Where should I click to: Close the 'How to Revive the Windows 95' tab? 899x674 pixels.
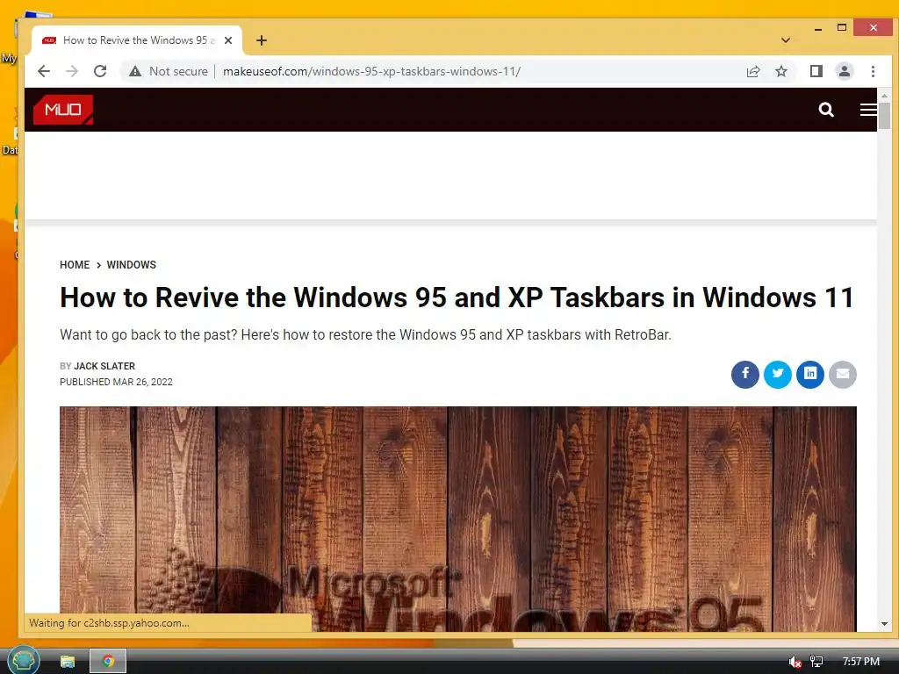(228, 40)
